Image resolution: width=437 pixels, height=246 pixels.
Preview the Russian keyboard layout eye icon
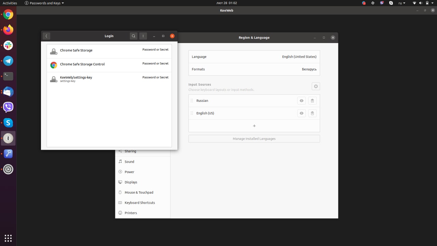(301, 101)
